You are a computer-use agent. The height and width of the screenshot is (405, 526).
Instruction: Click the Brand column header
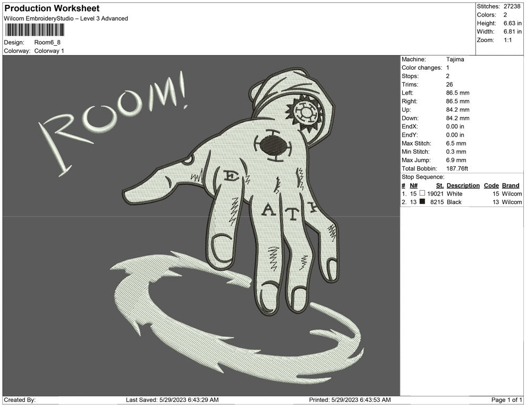click(x=511, y=185)
